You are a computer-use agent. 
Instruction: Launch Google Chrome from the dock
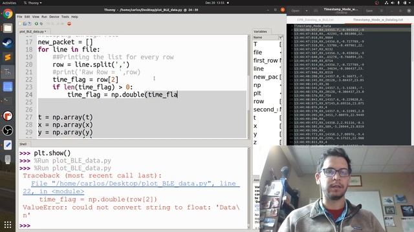point(8,14)
